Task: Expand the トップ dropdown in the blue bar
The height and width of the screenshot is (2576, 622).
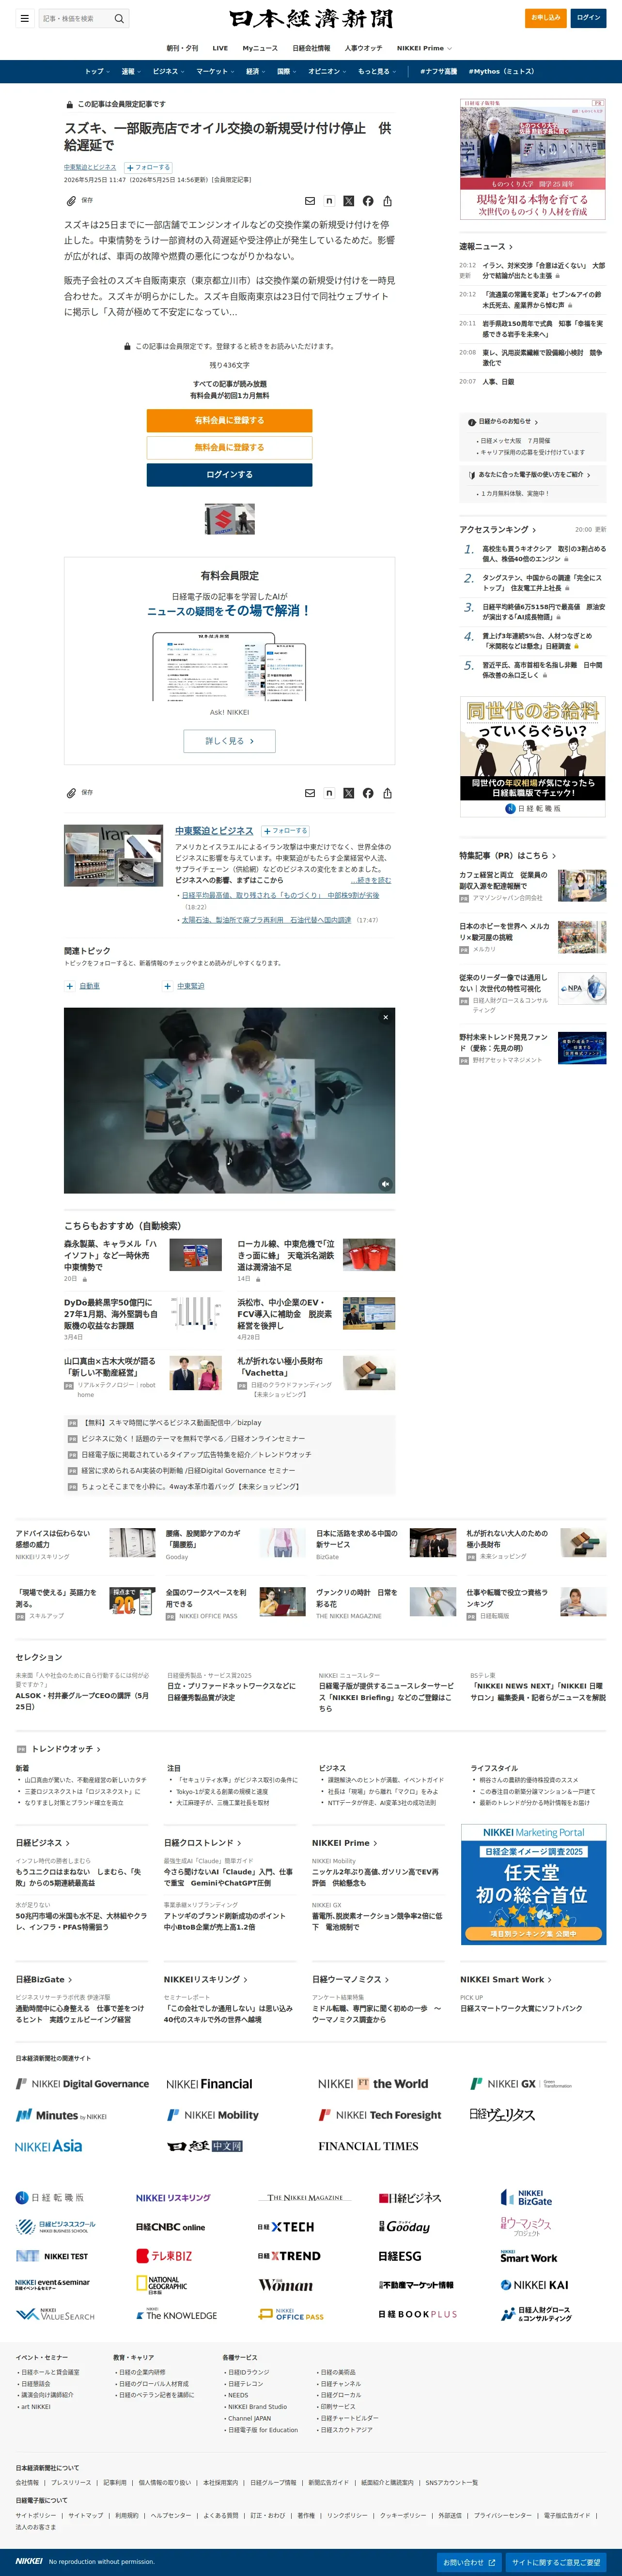Action: [x=97, y=72]
